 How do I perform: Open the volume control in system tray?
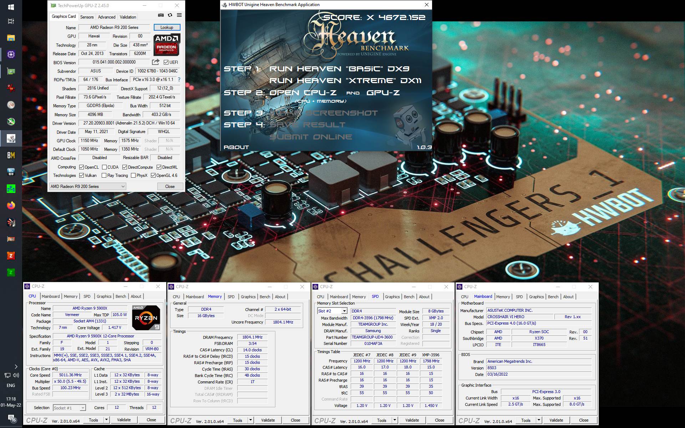point(16,375)
